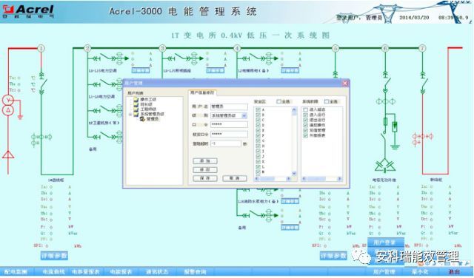Viewport: 474px width, 278px height.
Task: Click the ground symbol under node 6
Action: click(x=394, y=146)
